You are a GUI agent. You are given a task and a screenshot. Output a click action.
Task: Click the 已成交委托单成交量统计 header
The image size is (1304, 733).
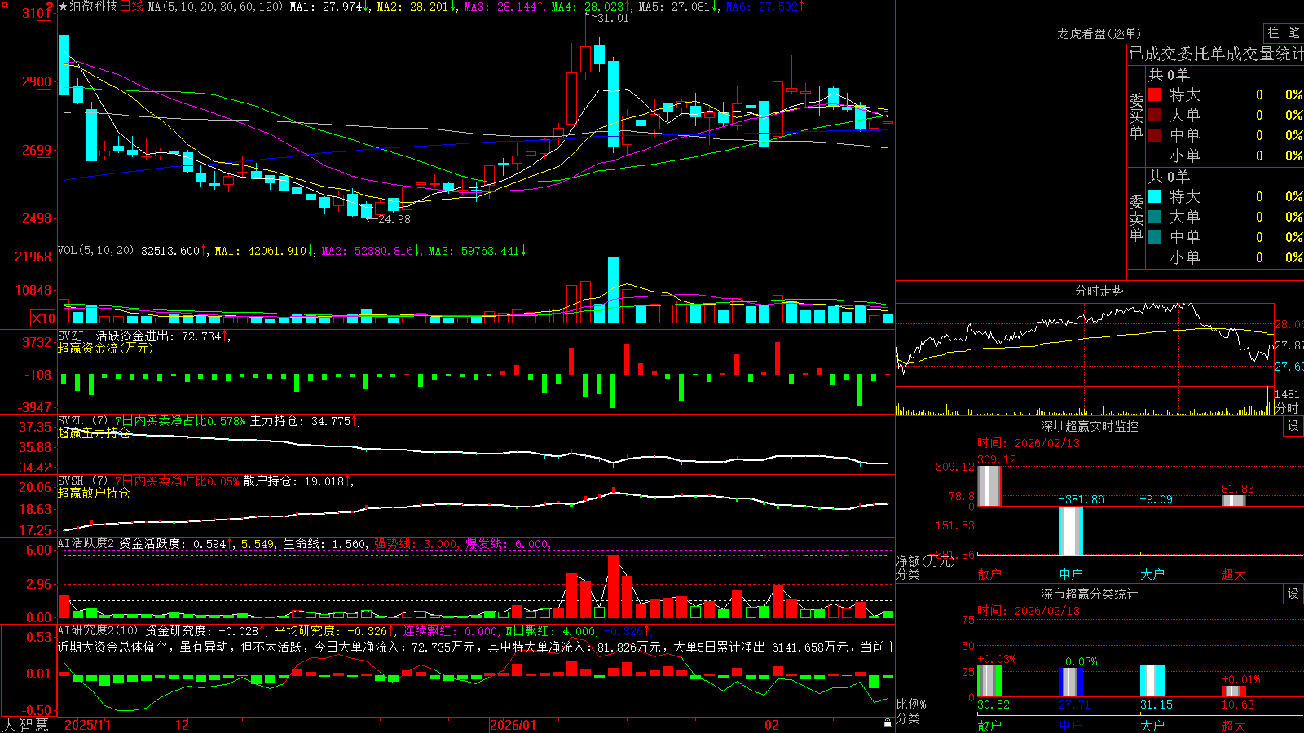coord(1216,54)
